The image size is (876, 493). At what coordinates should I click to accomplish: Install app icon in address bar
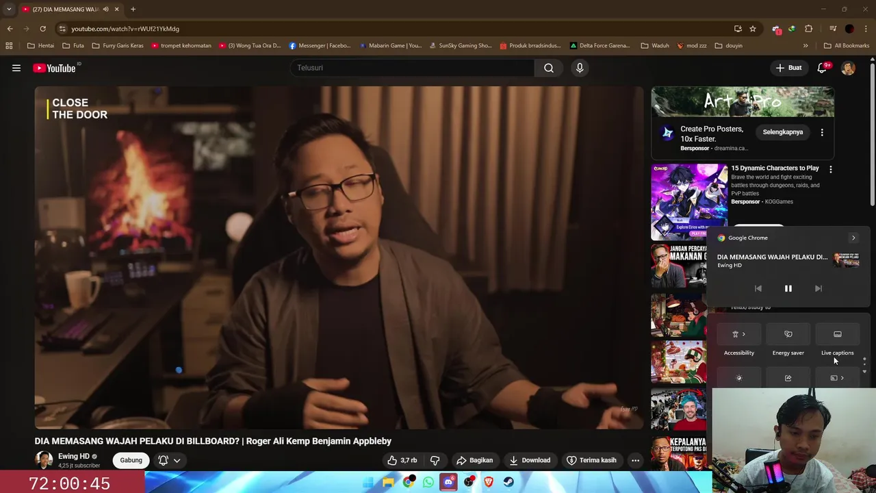click(738, 29)
